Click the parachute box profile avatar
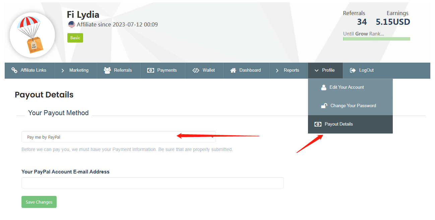The image size is (435, 220). (x=32, y=35)
